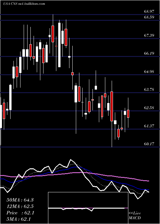
Task: Click the 68.97 price level label
Action: tap(149, 12)
